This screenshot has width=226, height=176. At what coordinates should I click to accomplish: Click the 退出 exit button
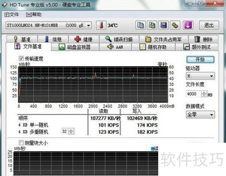click(x=209, y=25)
